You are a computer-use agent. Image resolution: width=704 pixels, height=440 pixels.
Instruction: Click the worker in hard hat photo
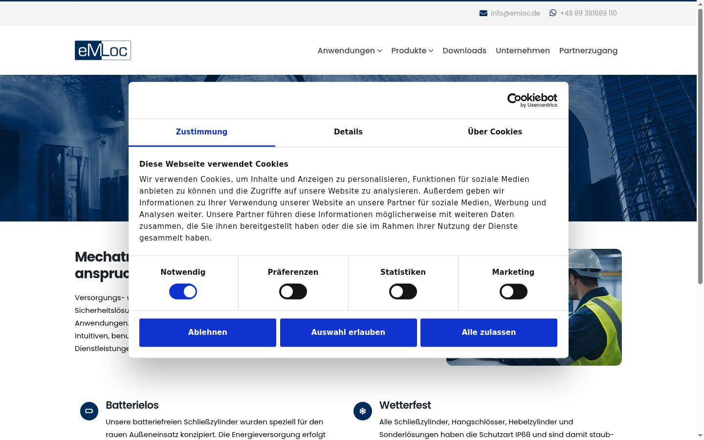coord(595,307)
